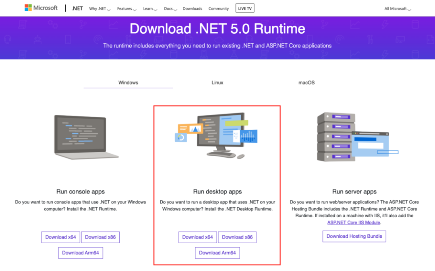
Task: Click the Run desktop apps heading
Action: [x=217, y=192]
